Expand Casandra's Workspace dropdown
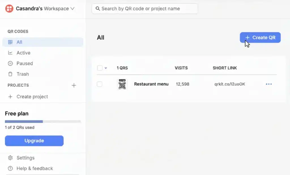This screenshot has height=175, width=290. 72,8
